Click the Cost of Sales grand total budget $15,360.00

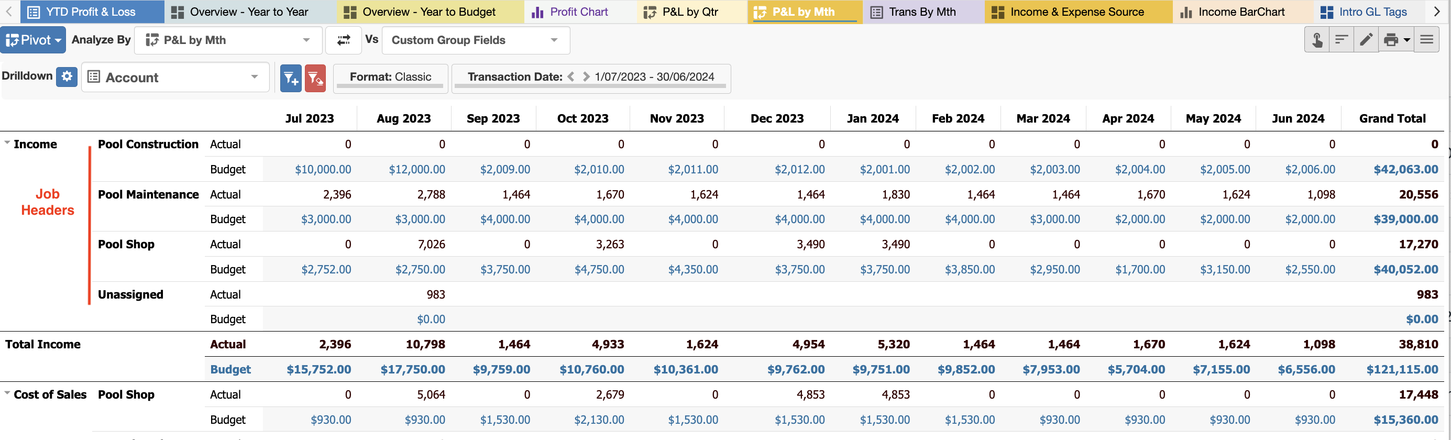[1405, 420]
